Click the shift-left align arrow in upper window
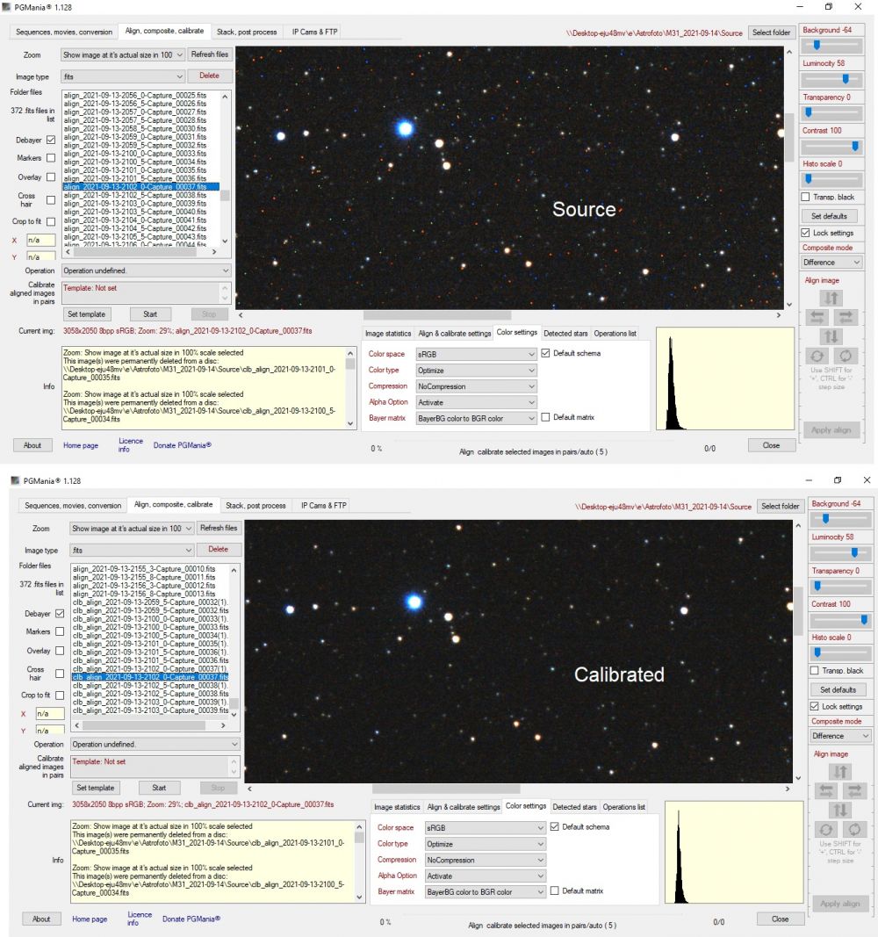The image size is (878, 937). pos(819,317)
